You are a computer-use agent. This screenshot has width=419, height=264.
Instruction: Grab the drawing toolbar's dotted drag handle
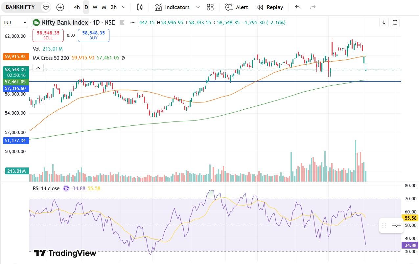pos(384,226)
